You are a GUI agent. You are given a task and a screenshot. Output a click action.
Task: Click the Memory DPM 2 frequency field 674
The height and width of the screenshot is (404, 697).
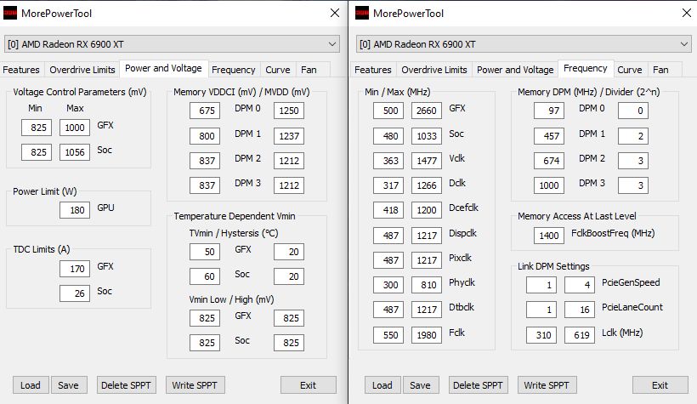549,161
